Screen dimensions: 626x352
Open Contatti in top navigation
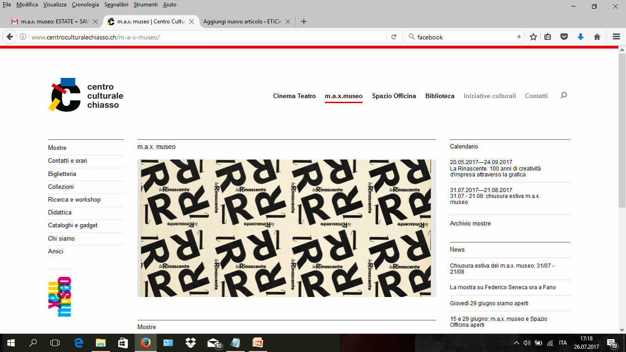536,96
